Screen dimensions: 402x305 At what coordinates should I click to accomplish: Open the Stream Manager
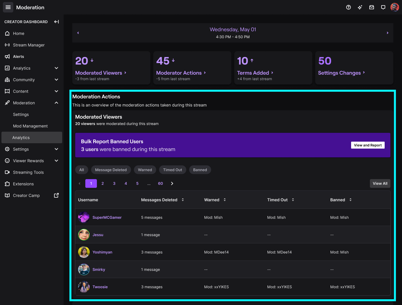[x=28, y=45]
